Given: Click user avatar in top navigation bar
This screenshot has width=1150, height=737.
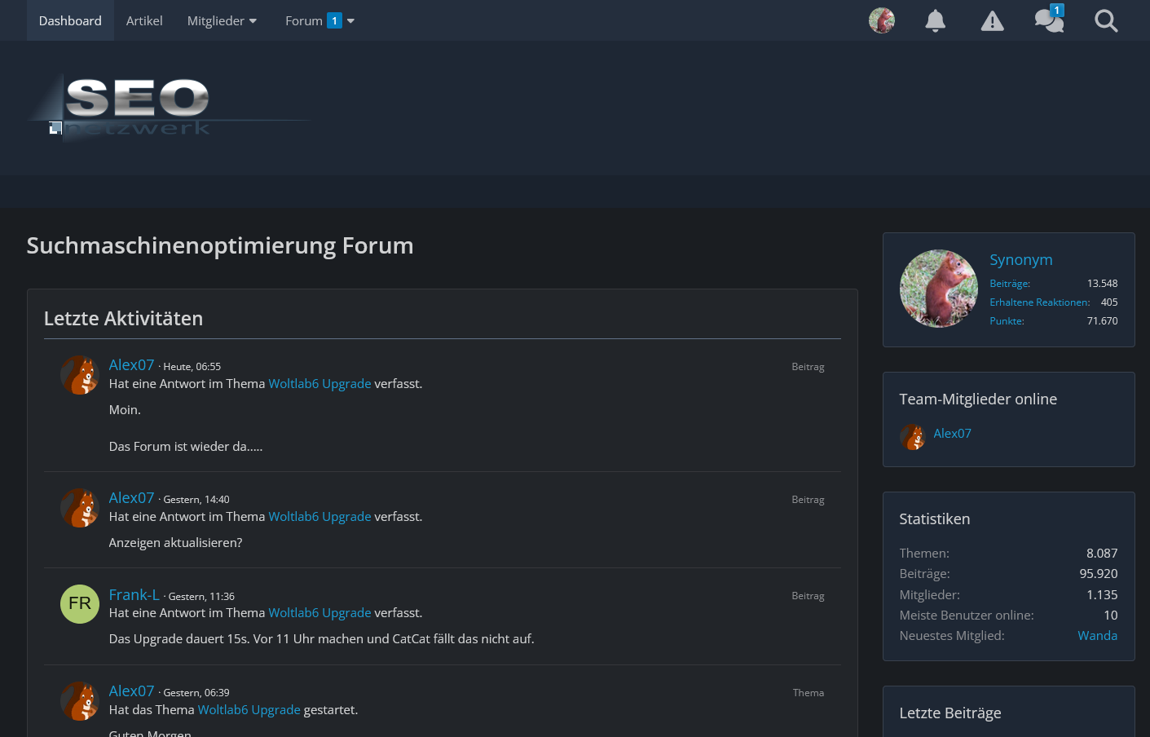Looking at the screenshot, I should point(881,20).
